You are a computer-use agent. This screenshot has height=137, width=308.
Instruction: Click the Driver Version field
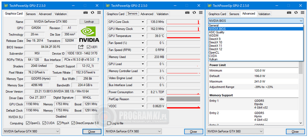pos(62,91)
